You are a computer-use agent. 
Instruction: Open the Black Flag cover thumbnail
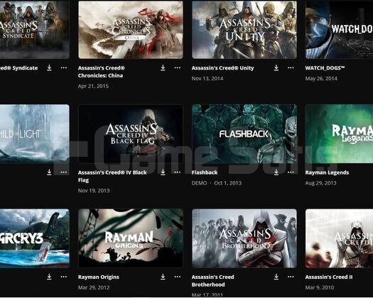131,134
